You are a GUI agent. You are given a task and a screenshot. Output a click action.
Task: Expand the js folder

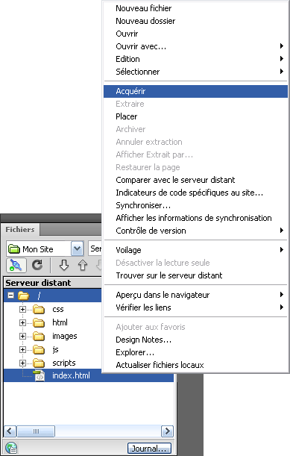coord(22,349)
